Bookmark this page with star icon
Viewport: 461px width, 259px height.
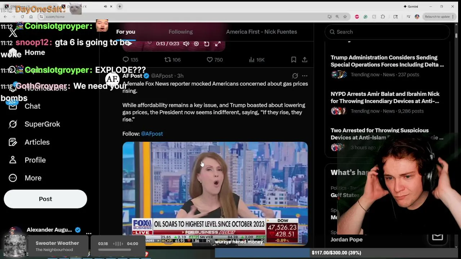[x=345, y=17]
